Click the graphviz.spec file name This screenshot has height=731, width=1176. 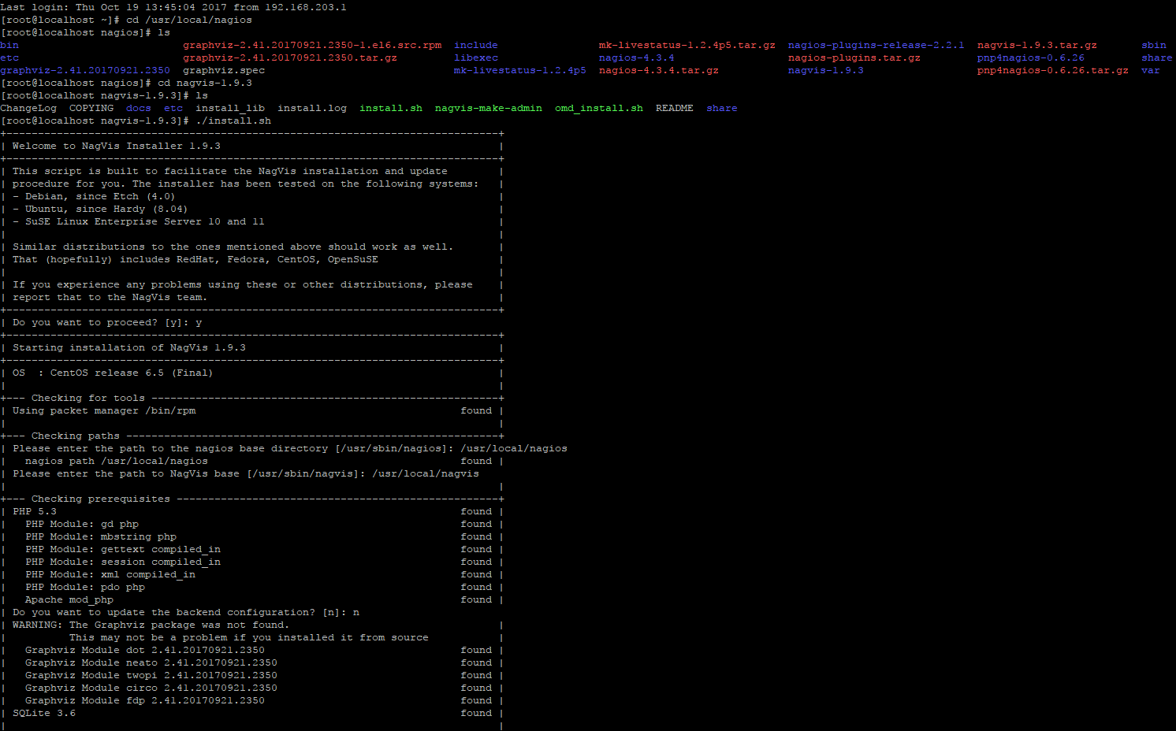click(x=224, y=70)
